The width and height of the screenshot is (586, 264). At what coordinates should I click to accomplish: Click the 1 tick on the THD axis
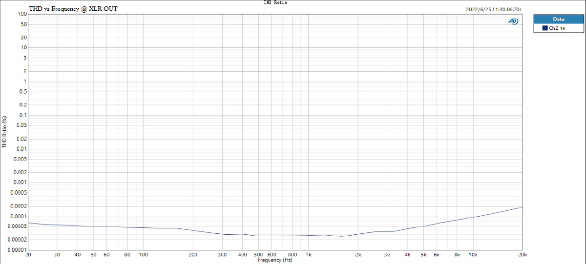click(x=24, y=81)
